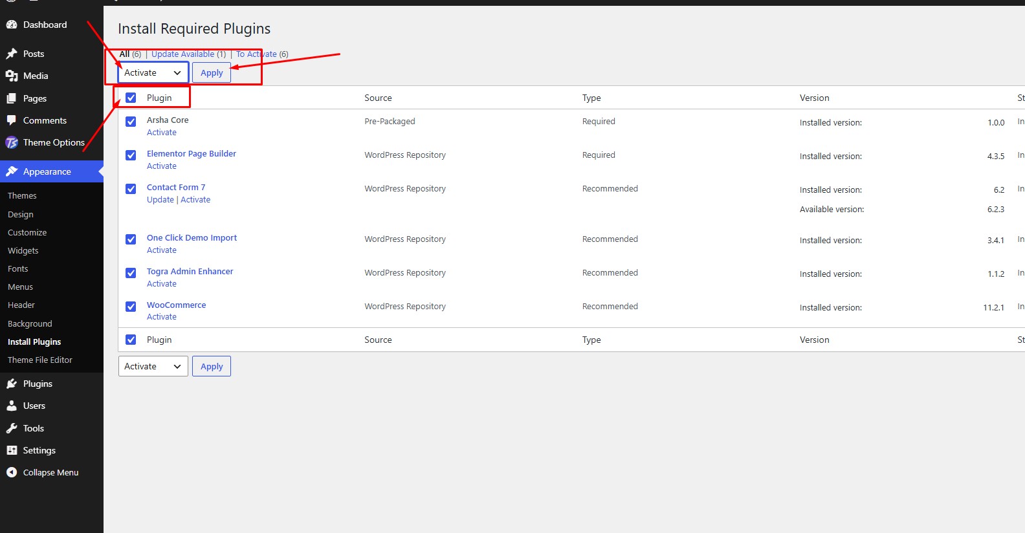Toggle the select-all checkbox in table header
The width and height of the screenshot is (1025, 533).
point(131,98)
